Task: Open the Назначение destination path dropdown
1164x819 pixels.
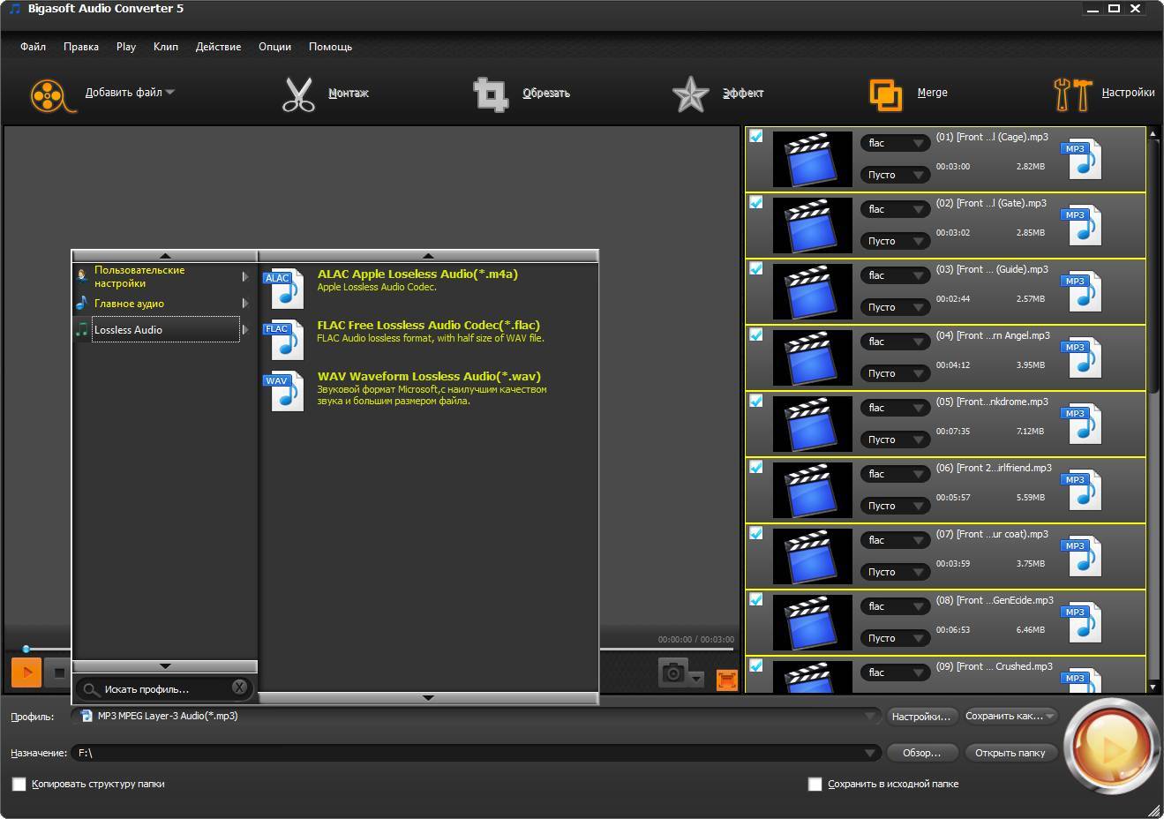Action: (x=476, y=753)
